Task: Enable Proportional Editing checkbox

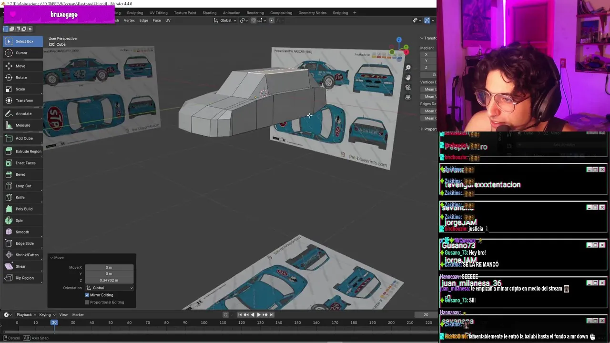Action: [87, 302]
